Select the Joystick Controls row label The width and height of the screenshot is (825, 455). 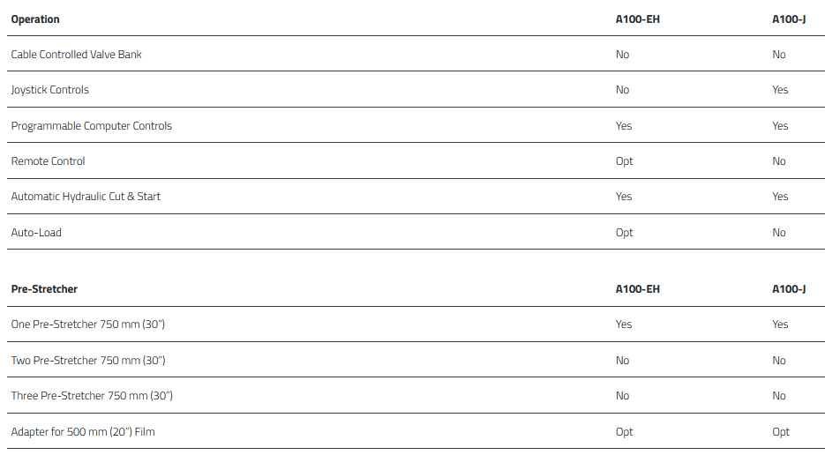[x=49, y=90]
